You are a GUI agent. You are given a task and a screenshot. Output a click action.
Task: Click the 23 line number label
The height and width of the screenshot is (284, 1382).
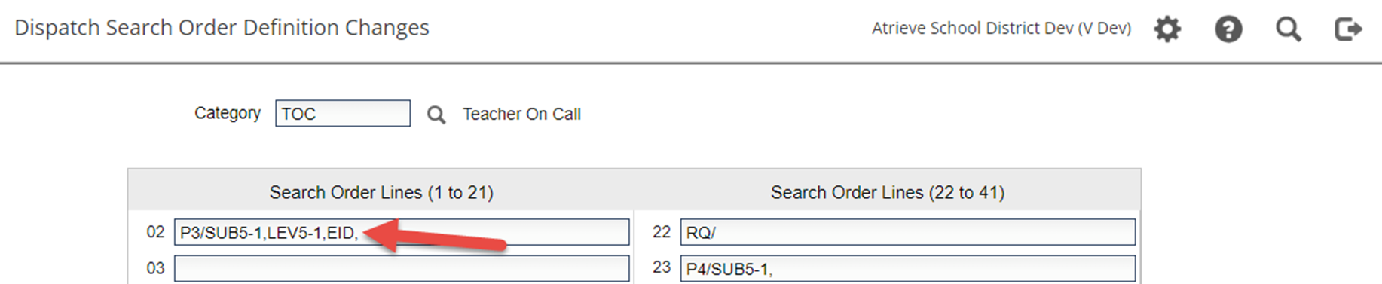click(662, 267)
